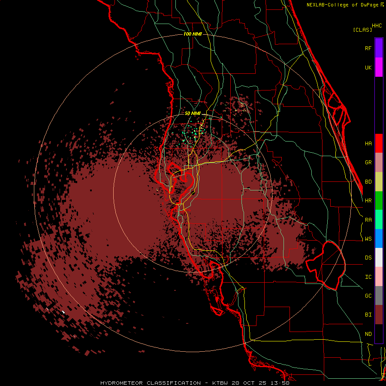Click the RF legend label
The height and width of the screenshot is (386, 386).
tap(368, 48)
